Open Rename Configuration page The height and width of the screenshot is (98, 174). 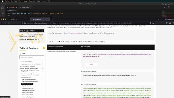point(28,90)
